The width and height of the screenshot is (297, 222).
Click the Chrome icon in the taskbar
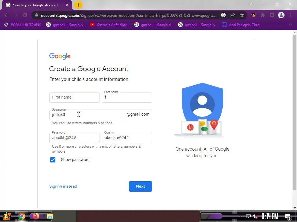[22, 216]
